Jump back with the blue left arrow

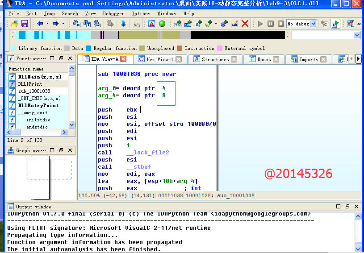(40, 24)
